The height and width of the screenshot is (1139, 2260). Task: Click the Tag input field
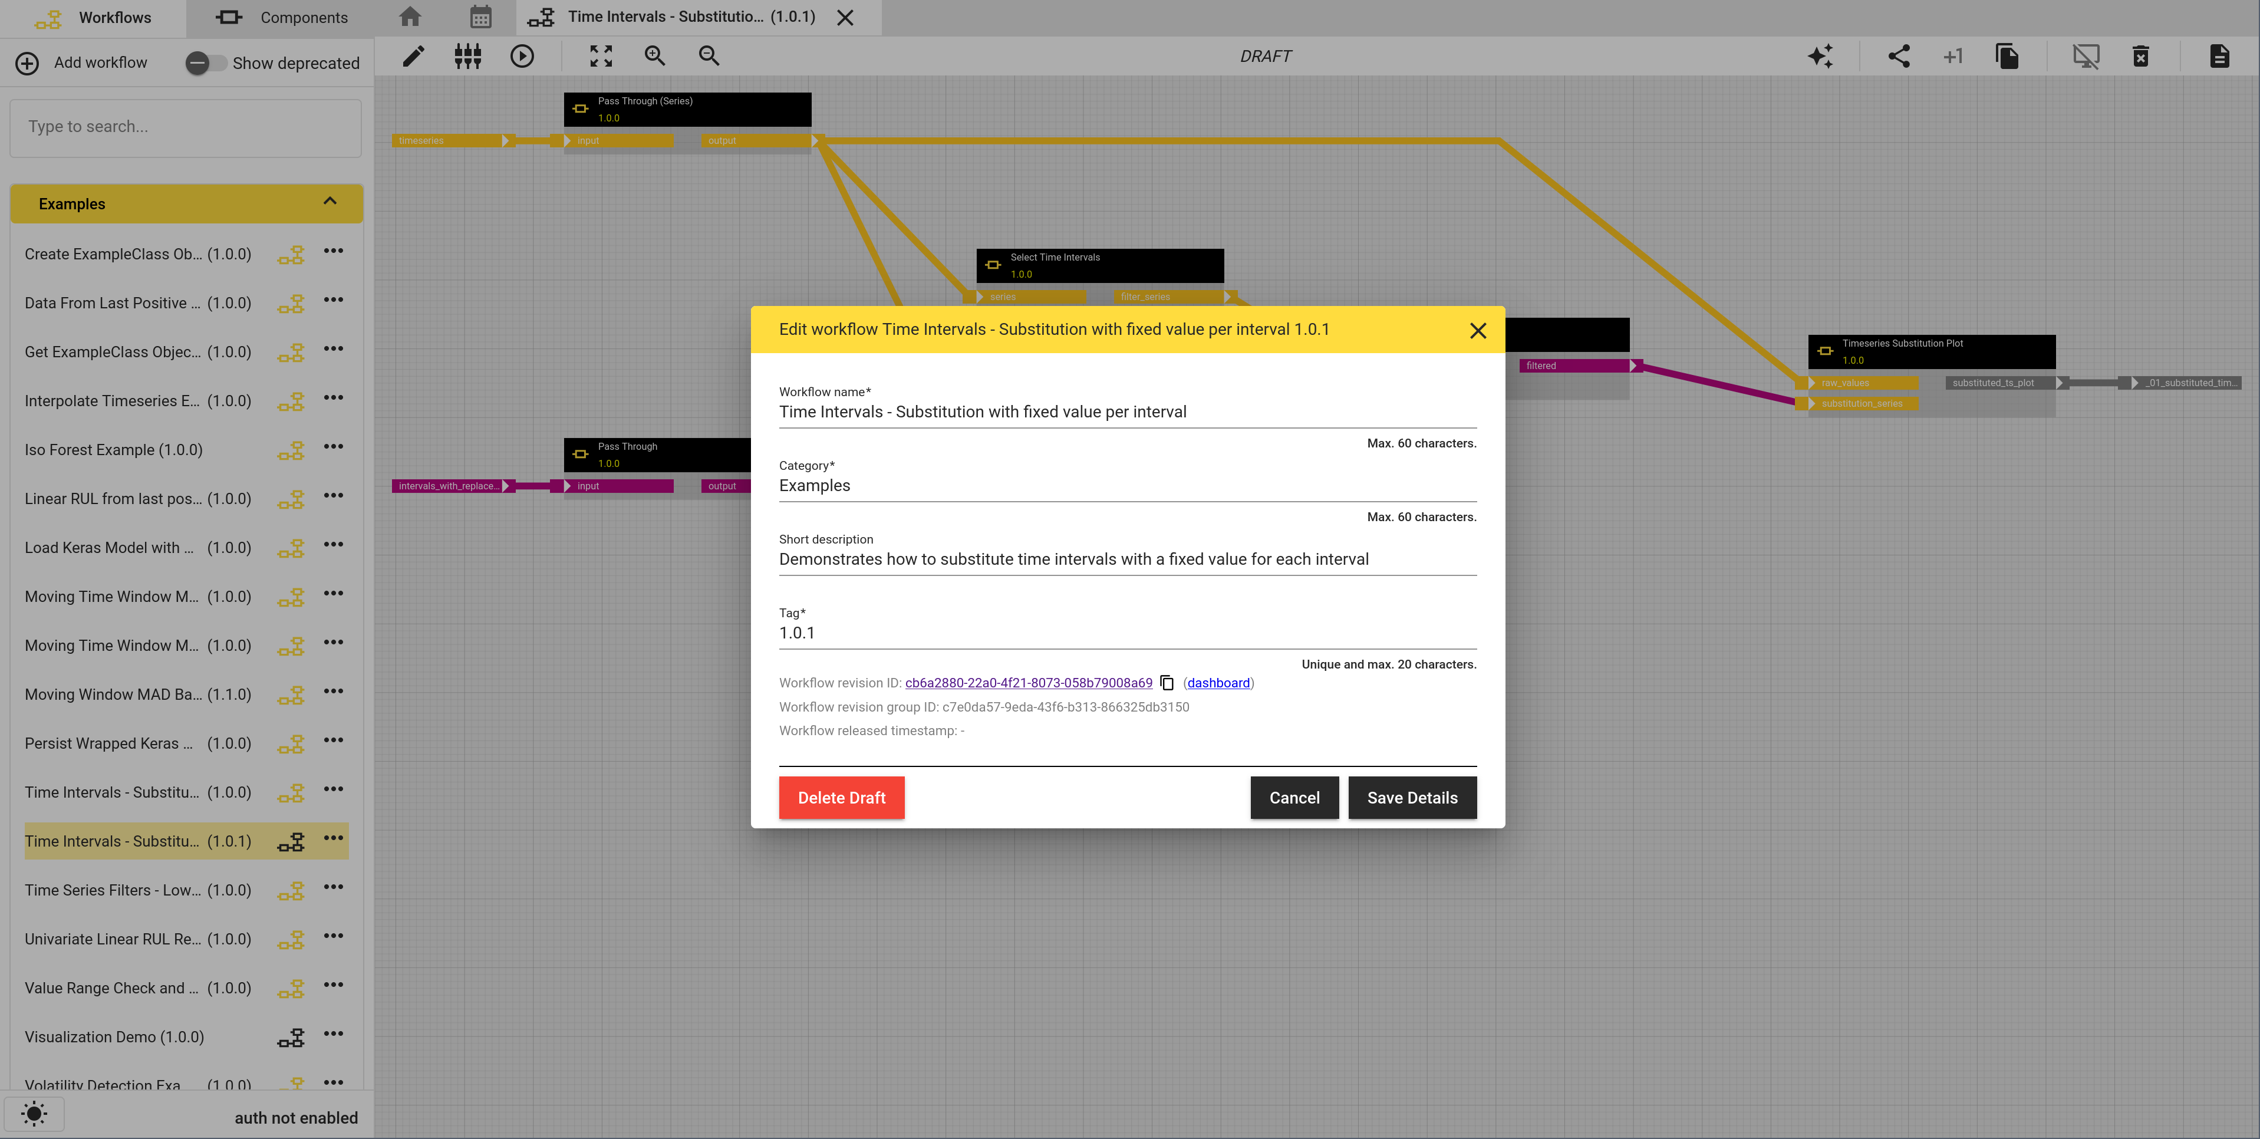(1128, 634)
